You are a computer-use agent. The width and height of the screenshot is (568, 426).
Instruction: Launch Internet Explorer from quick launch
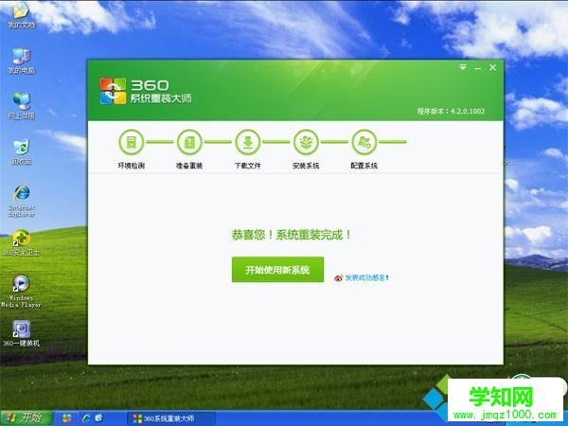(x=86, y=418)
